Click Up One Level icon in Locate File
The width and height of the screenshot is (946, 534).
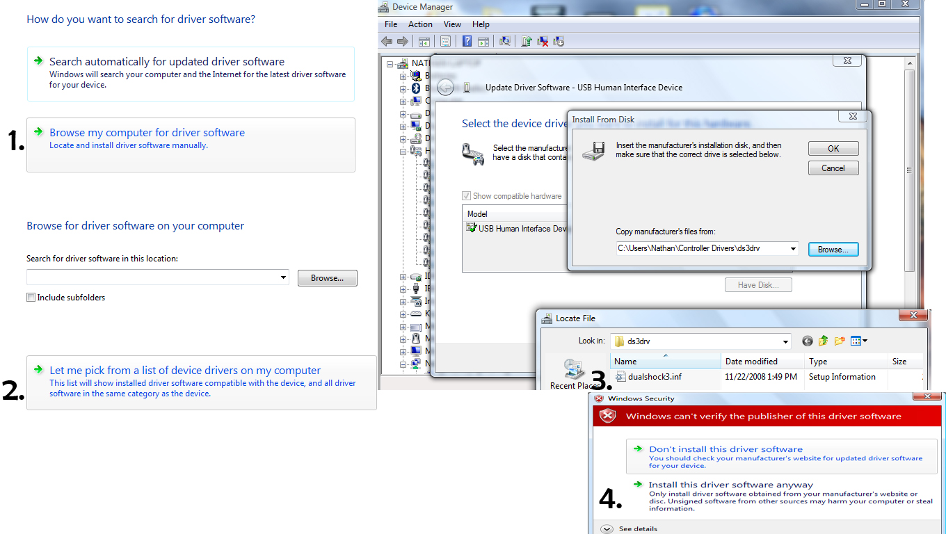tap(824, 341)
